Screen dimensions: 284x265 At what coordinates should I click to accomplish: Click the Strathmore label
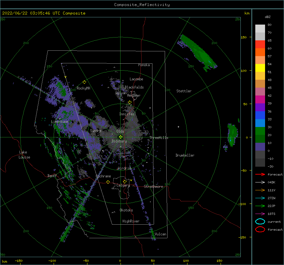(153, 187)
